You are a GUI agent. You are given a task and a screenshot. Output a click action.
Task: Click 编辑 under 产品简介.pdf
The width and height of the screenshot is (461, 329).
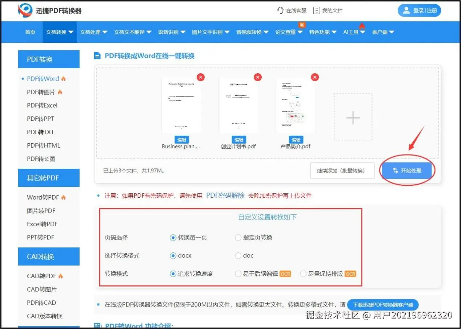click(x=296, y=140)
